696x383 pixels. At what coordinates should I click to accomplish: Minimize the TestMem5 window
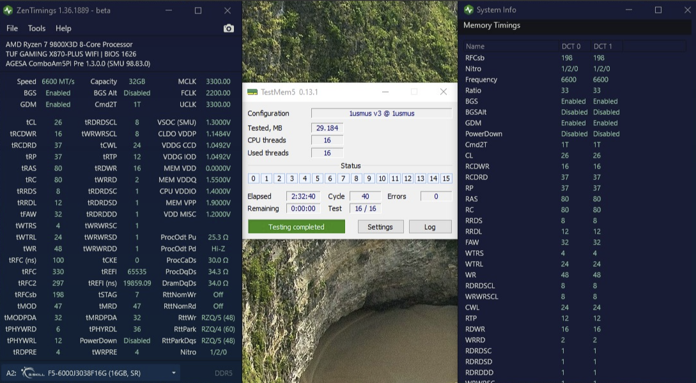point(385,92)
